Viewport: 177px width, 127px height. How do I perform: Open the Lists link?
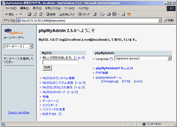(138, 81)
